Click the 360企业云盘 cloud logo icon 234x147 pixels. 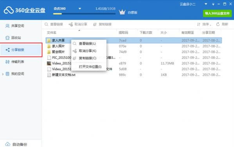[9, 10]
